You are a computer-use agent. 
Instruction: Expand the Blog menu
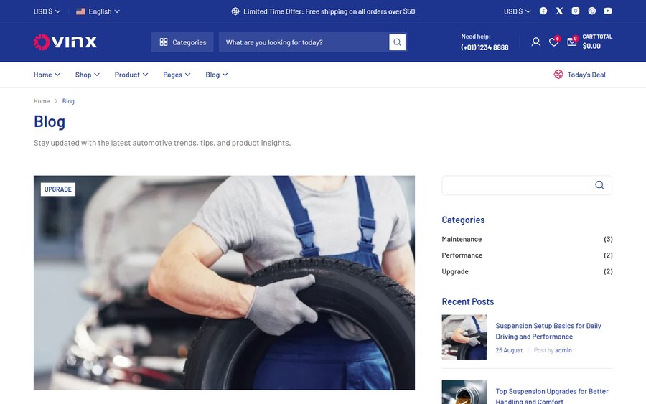pyautogui.click(x=217, y=75)
